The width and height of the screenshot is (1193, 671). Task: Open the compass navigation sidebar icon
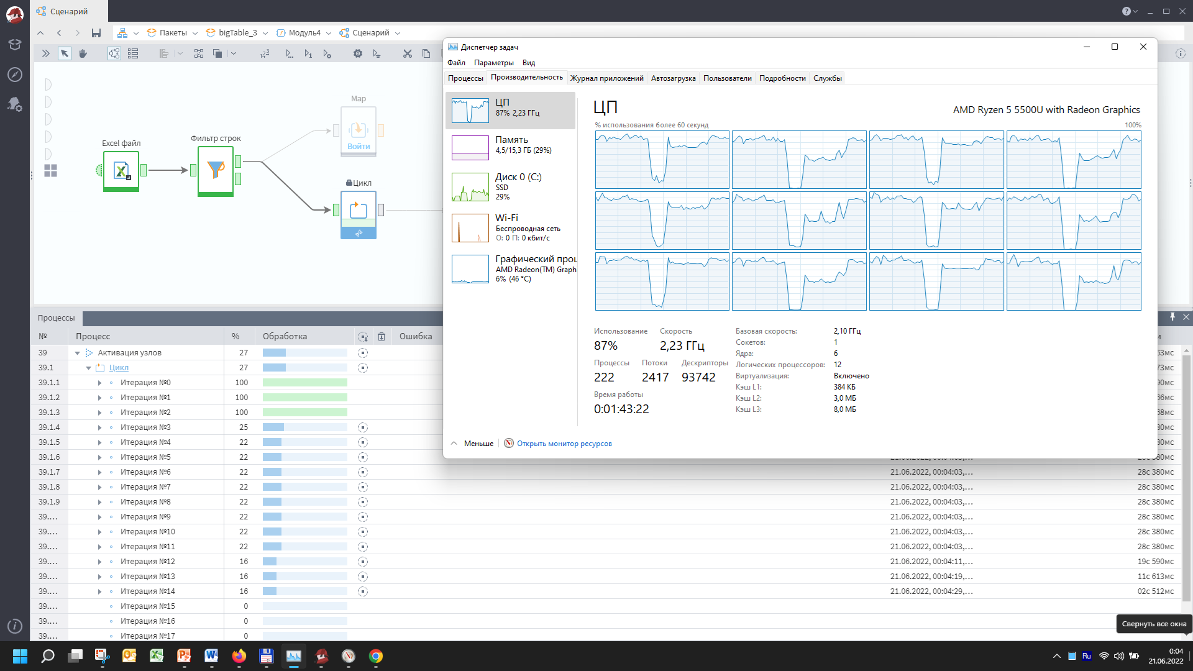[x=15, y=75]
